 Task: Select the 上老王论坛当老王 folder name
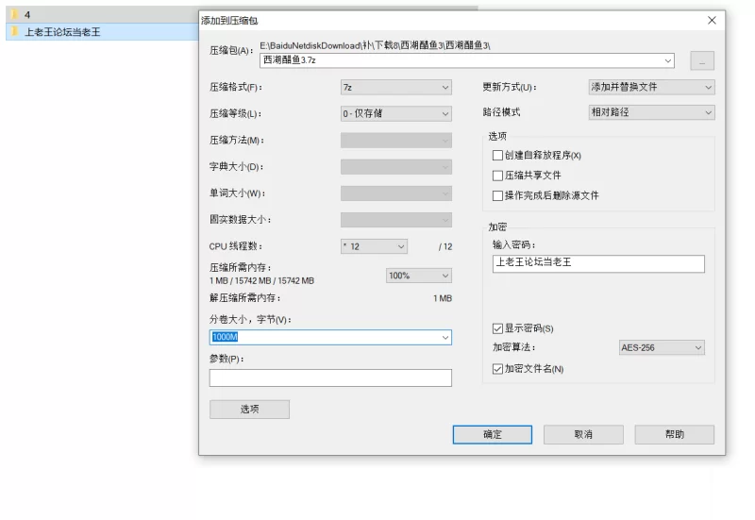(x=62, y=32)
